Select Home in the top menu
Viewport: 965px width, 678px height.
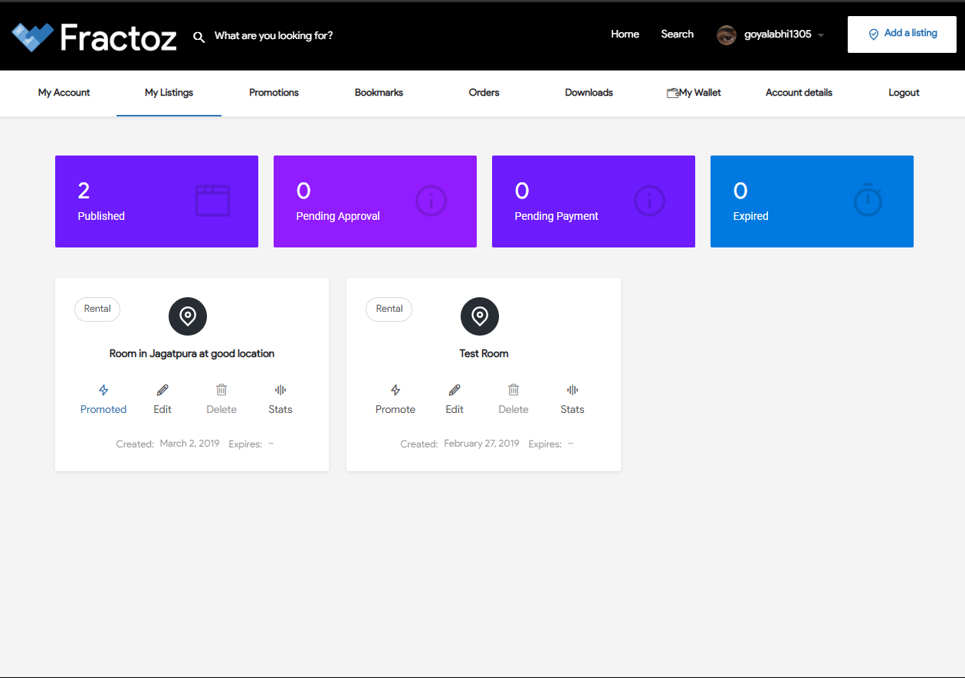pos(625,34)
